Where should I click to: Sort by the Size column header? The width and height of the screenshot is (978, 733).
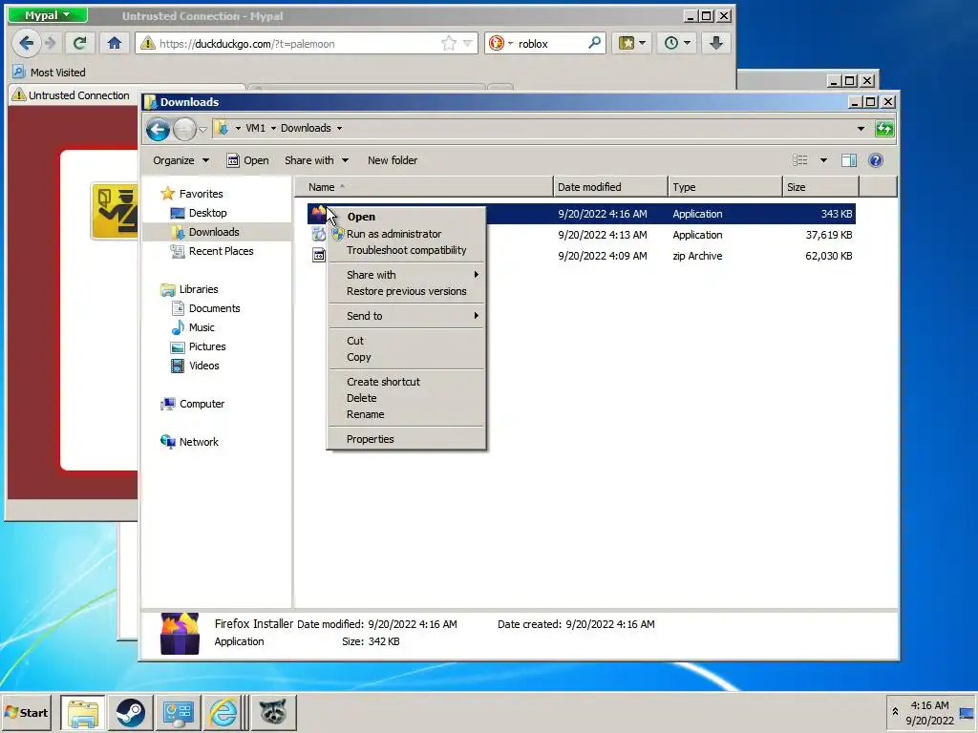point(820,187)
